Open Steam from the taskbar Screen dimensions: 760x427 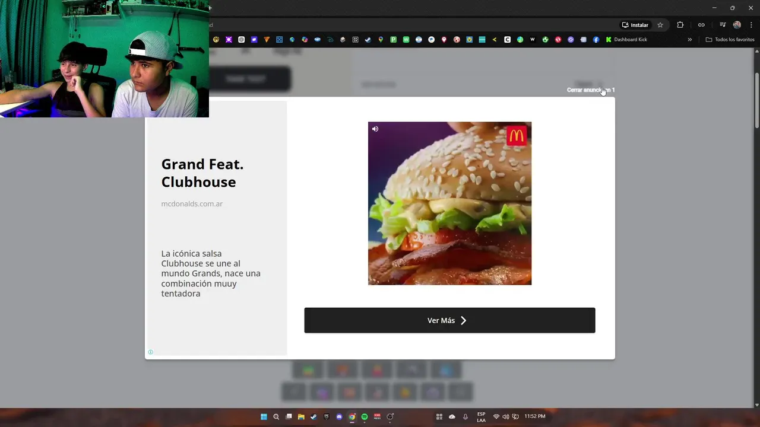coord(313,417)
